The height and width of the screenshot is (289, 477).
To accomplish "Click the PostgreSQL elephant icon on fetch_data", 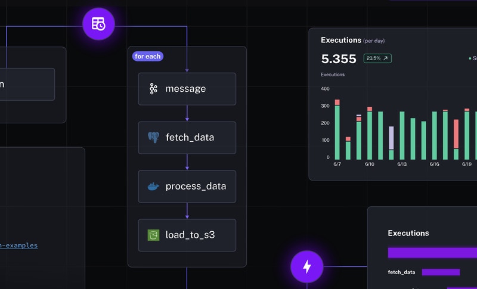I will [153, 138].
